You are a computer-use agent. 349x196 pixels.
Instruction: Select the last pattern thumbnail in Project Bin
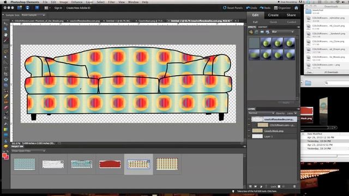pyautogui.click(x=167, y=164)
